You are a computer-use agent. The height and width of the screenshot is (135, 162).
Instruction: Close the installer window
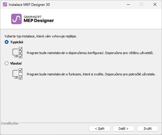155,4
